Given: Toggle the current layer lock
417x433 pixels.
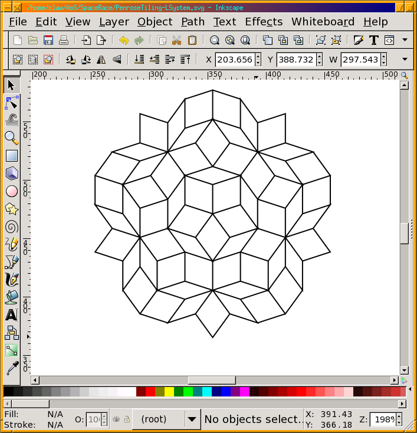Looking at the screenshot, I should click(x=126, y=419).
